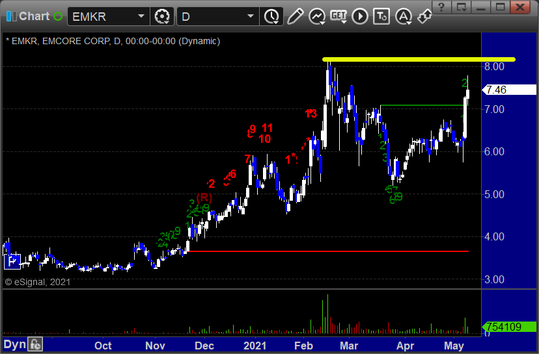Click the F flag marker icon
Image resolution: width=539 pixels, height=354 pixels.
(x=12, y=262)
